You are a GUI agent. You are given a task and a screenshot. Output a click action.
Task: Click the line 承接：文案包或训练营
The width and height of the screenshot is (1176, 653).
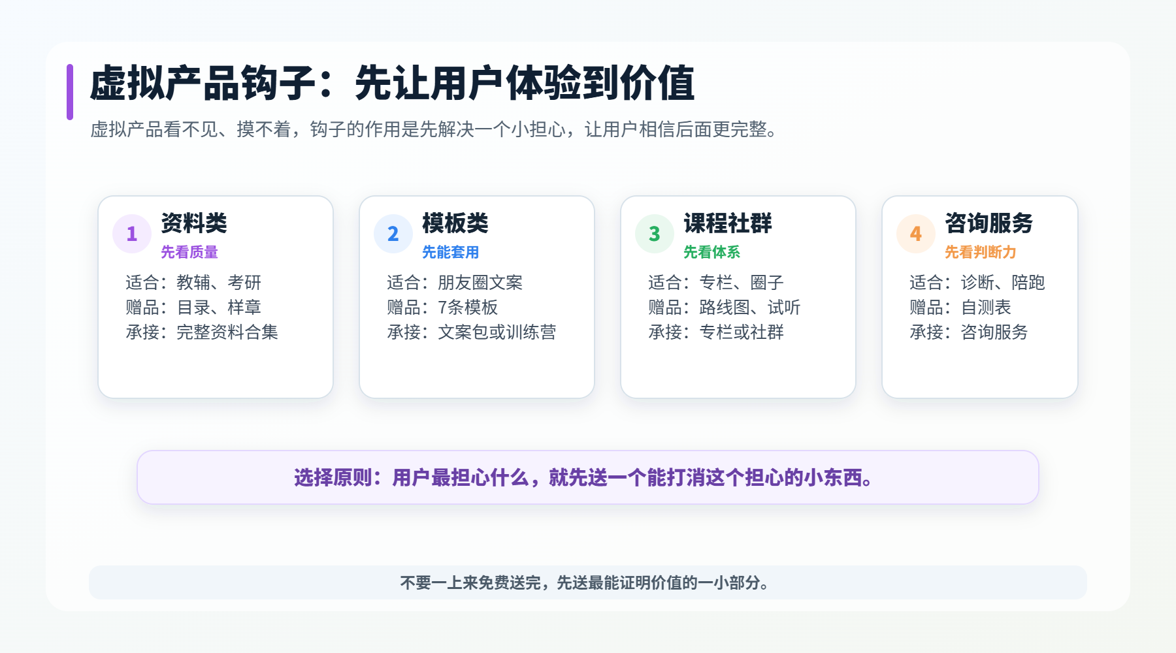(472, 332)
